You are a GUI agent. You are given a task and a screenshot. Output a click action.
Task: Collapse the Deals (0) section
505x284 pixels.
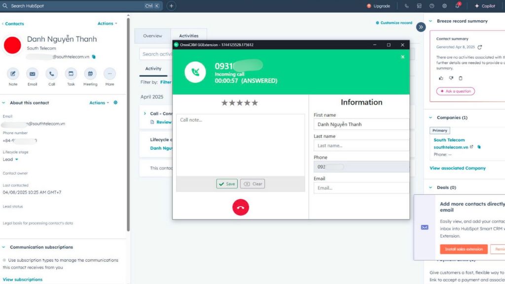point(431,187)
